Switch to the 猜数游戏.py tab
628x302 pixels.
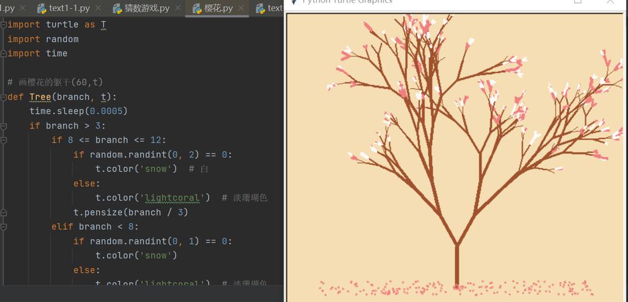tap(147, 8)
